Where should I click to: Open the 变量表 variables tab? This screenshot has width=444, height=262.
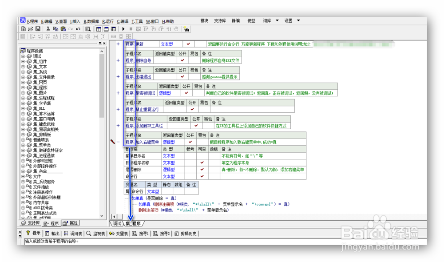119,234
